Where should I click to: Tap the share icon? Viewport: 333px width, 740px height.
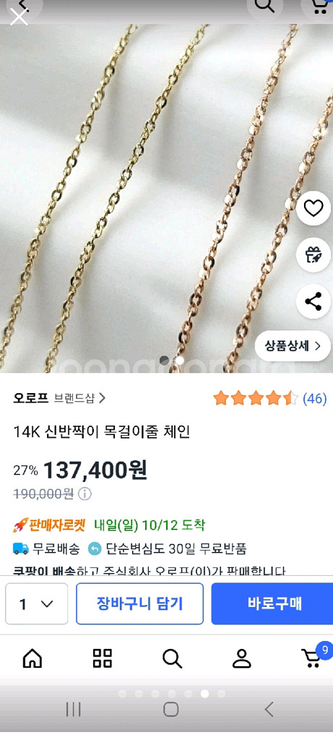tap(313, 301)
